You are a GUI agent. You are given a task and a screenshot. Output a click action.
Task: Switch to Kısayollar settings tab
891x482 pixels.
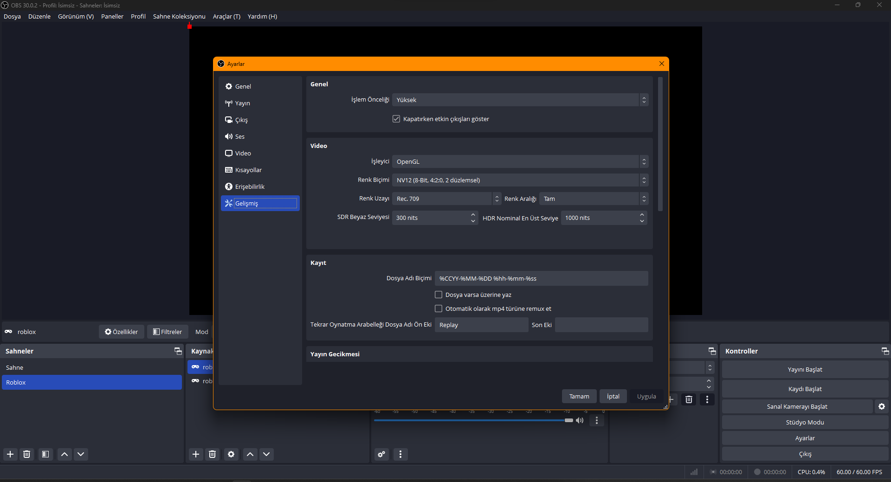pos(248,170)
